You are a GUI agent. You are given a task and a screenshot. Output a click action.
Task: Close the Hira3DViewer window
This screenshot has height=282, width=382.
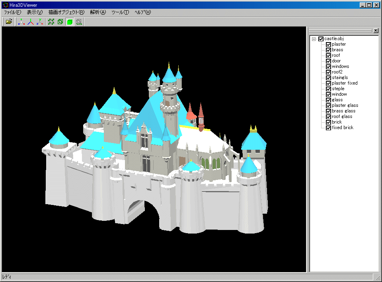point(376,5)
